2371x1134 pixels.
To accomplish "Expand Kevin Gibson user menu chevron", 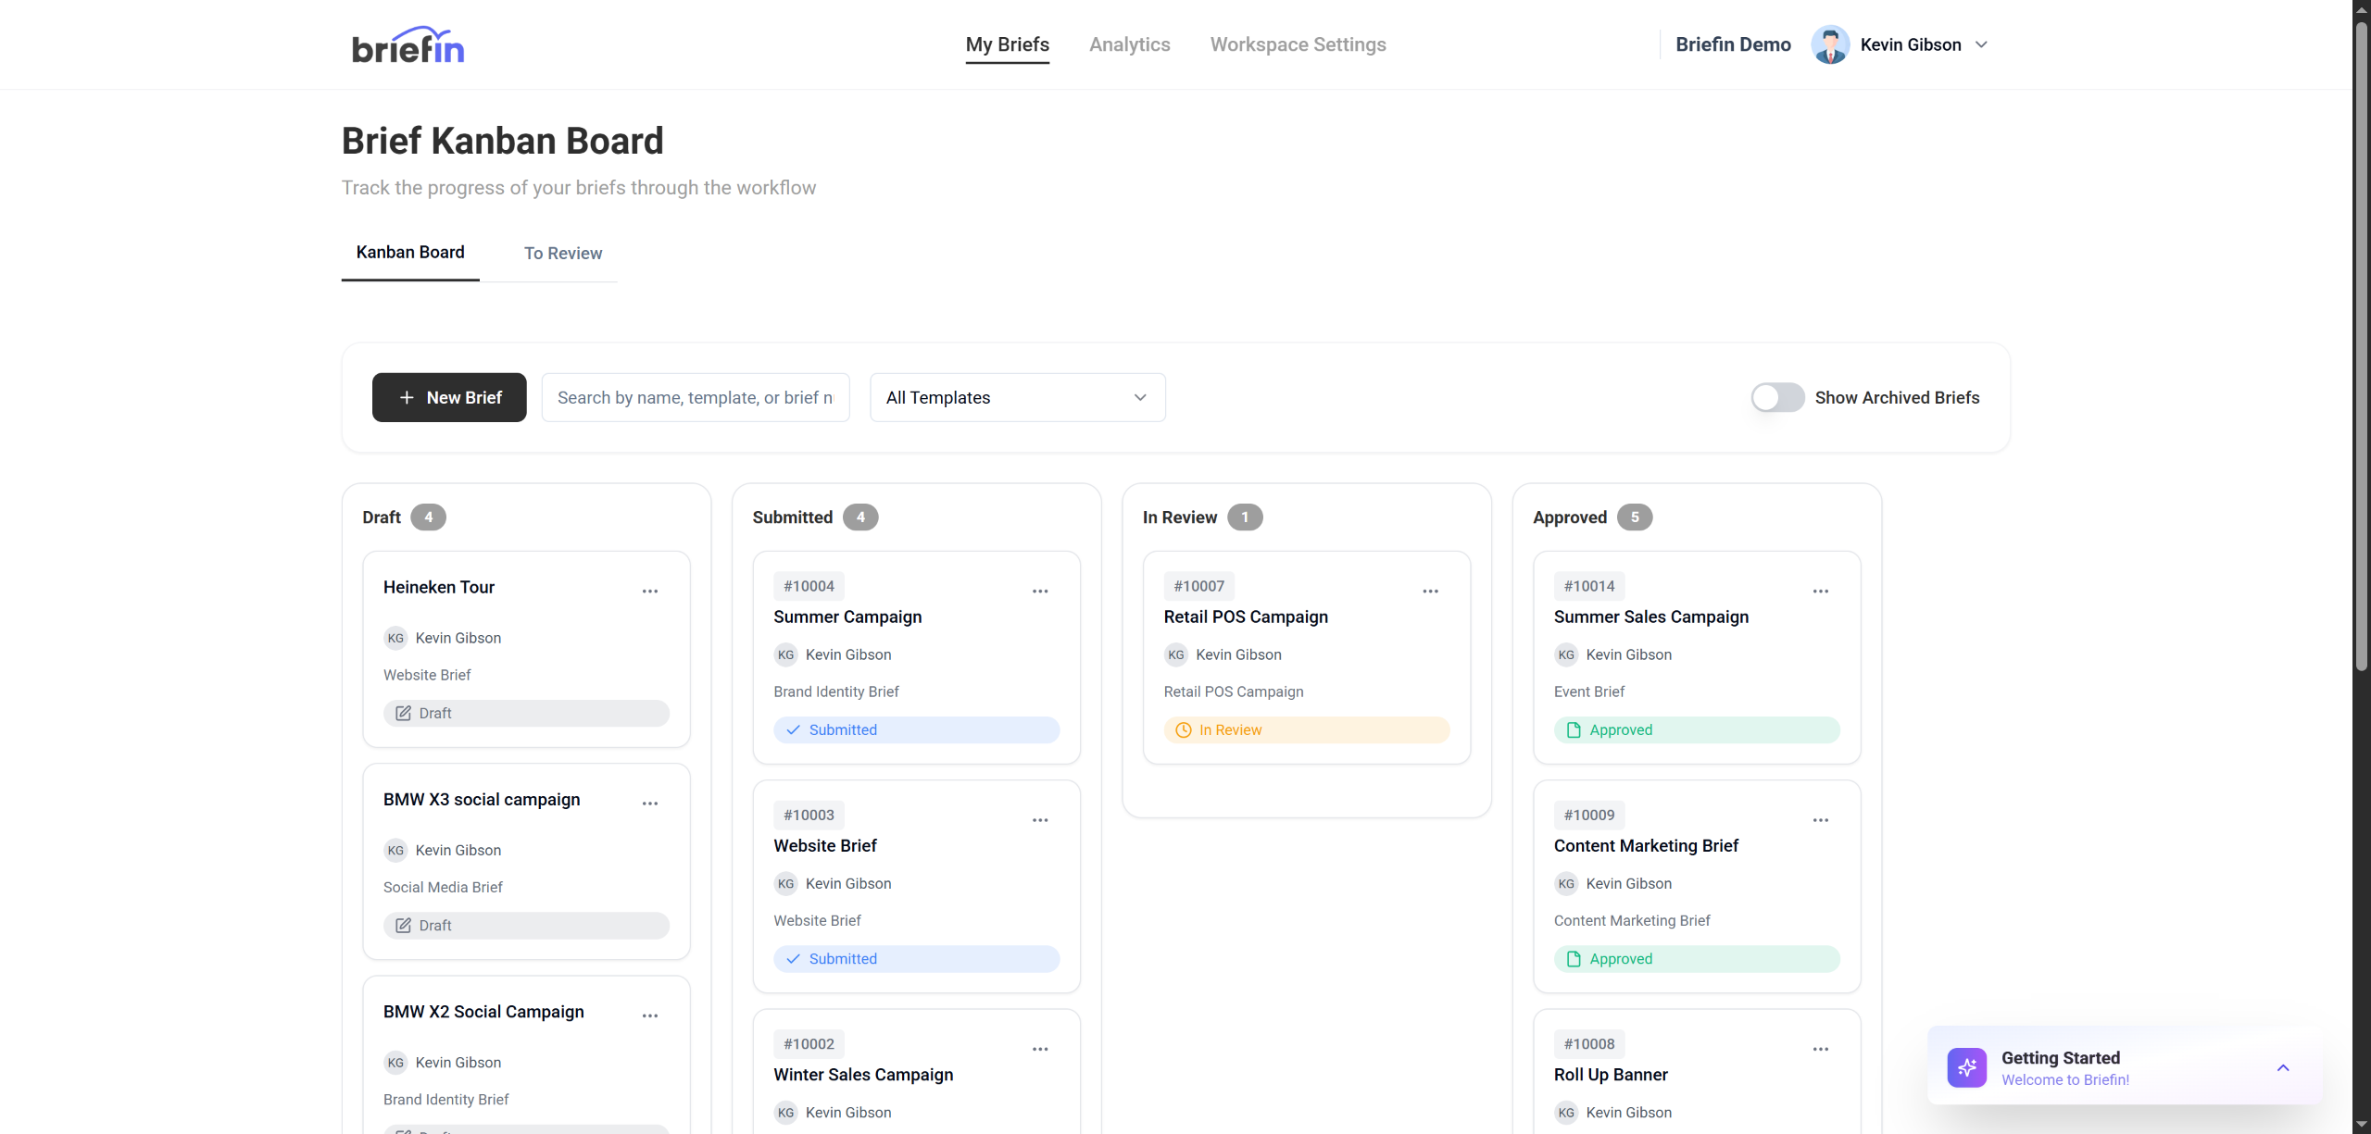I will [1981, 44].
